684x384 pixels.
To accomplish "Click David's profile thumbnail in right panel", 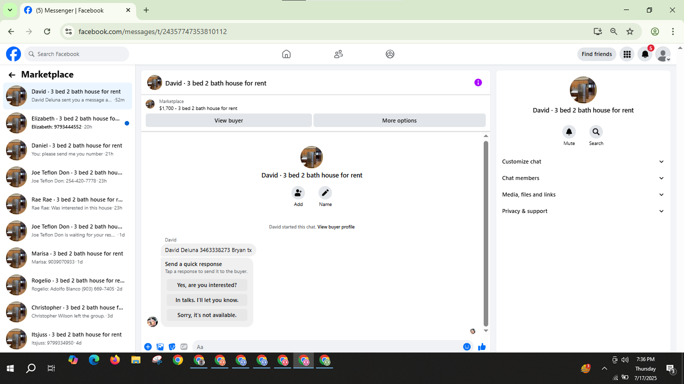I will coord(583,90).
